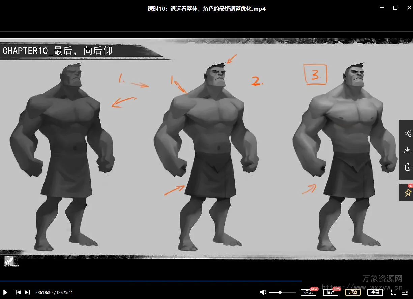The width and height of the screenshot is (413, 299).
Task: Skip to the previous video
Action: [18, 292]
